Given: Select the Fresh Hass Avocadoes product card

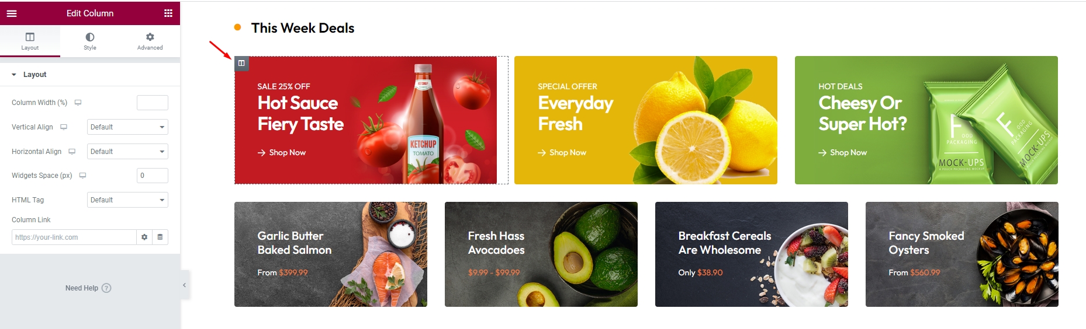Looking at the screenshot, I should pos(541,254).
